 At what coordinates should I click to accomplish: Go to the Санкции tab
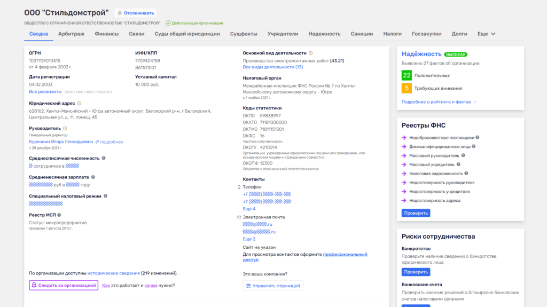pos(362,34)
